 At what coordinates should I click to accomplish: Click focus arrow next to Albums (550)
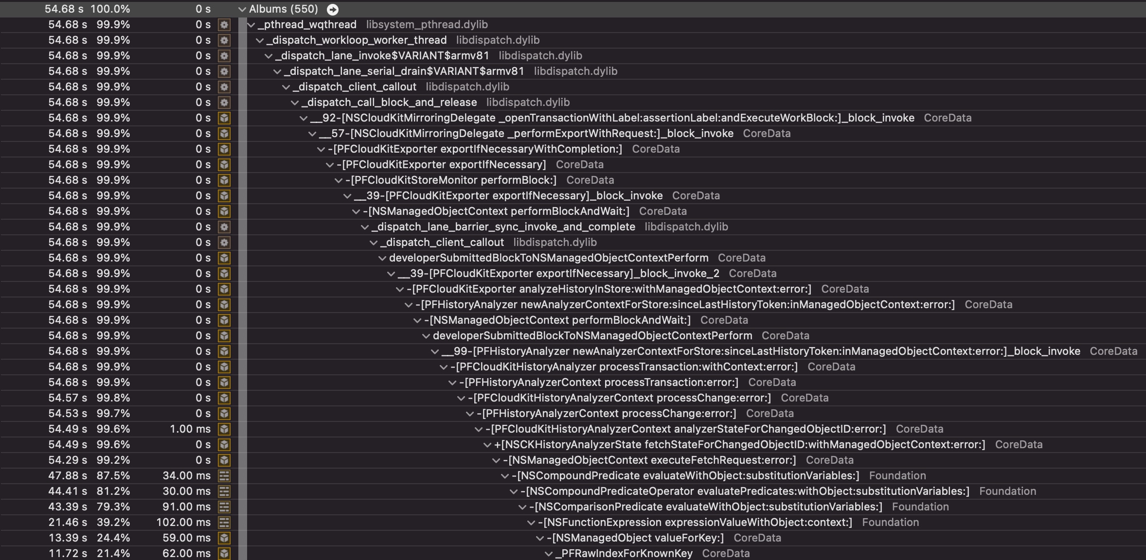tap(333, 9)
